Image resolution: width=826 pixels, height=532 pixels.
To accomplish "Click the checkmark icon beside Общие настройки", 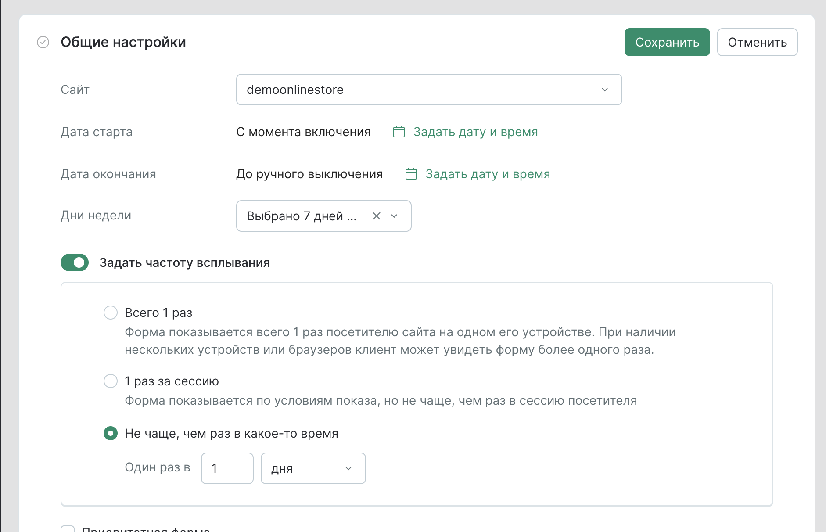I will [43, 42].
